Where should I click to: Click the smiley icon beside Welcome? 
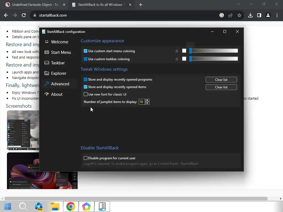tap(46, 42)
